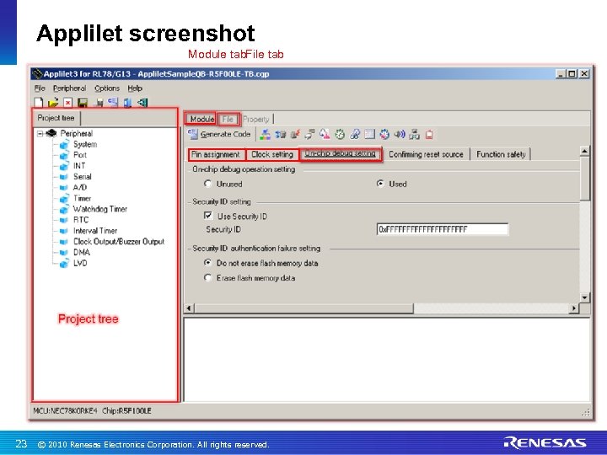Switch to the Property tab
The width and height of the screenshot is (607, 455).
pos(256,119)
